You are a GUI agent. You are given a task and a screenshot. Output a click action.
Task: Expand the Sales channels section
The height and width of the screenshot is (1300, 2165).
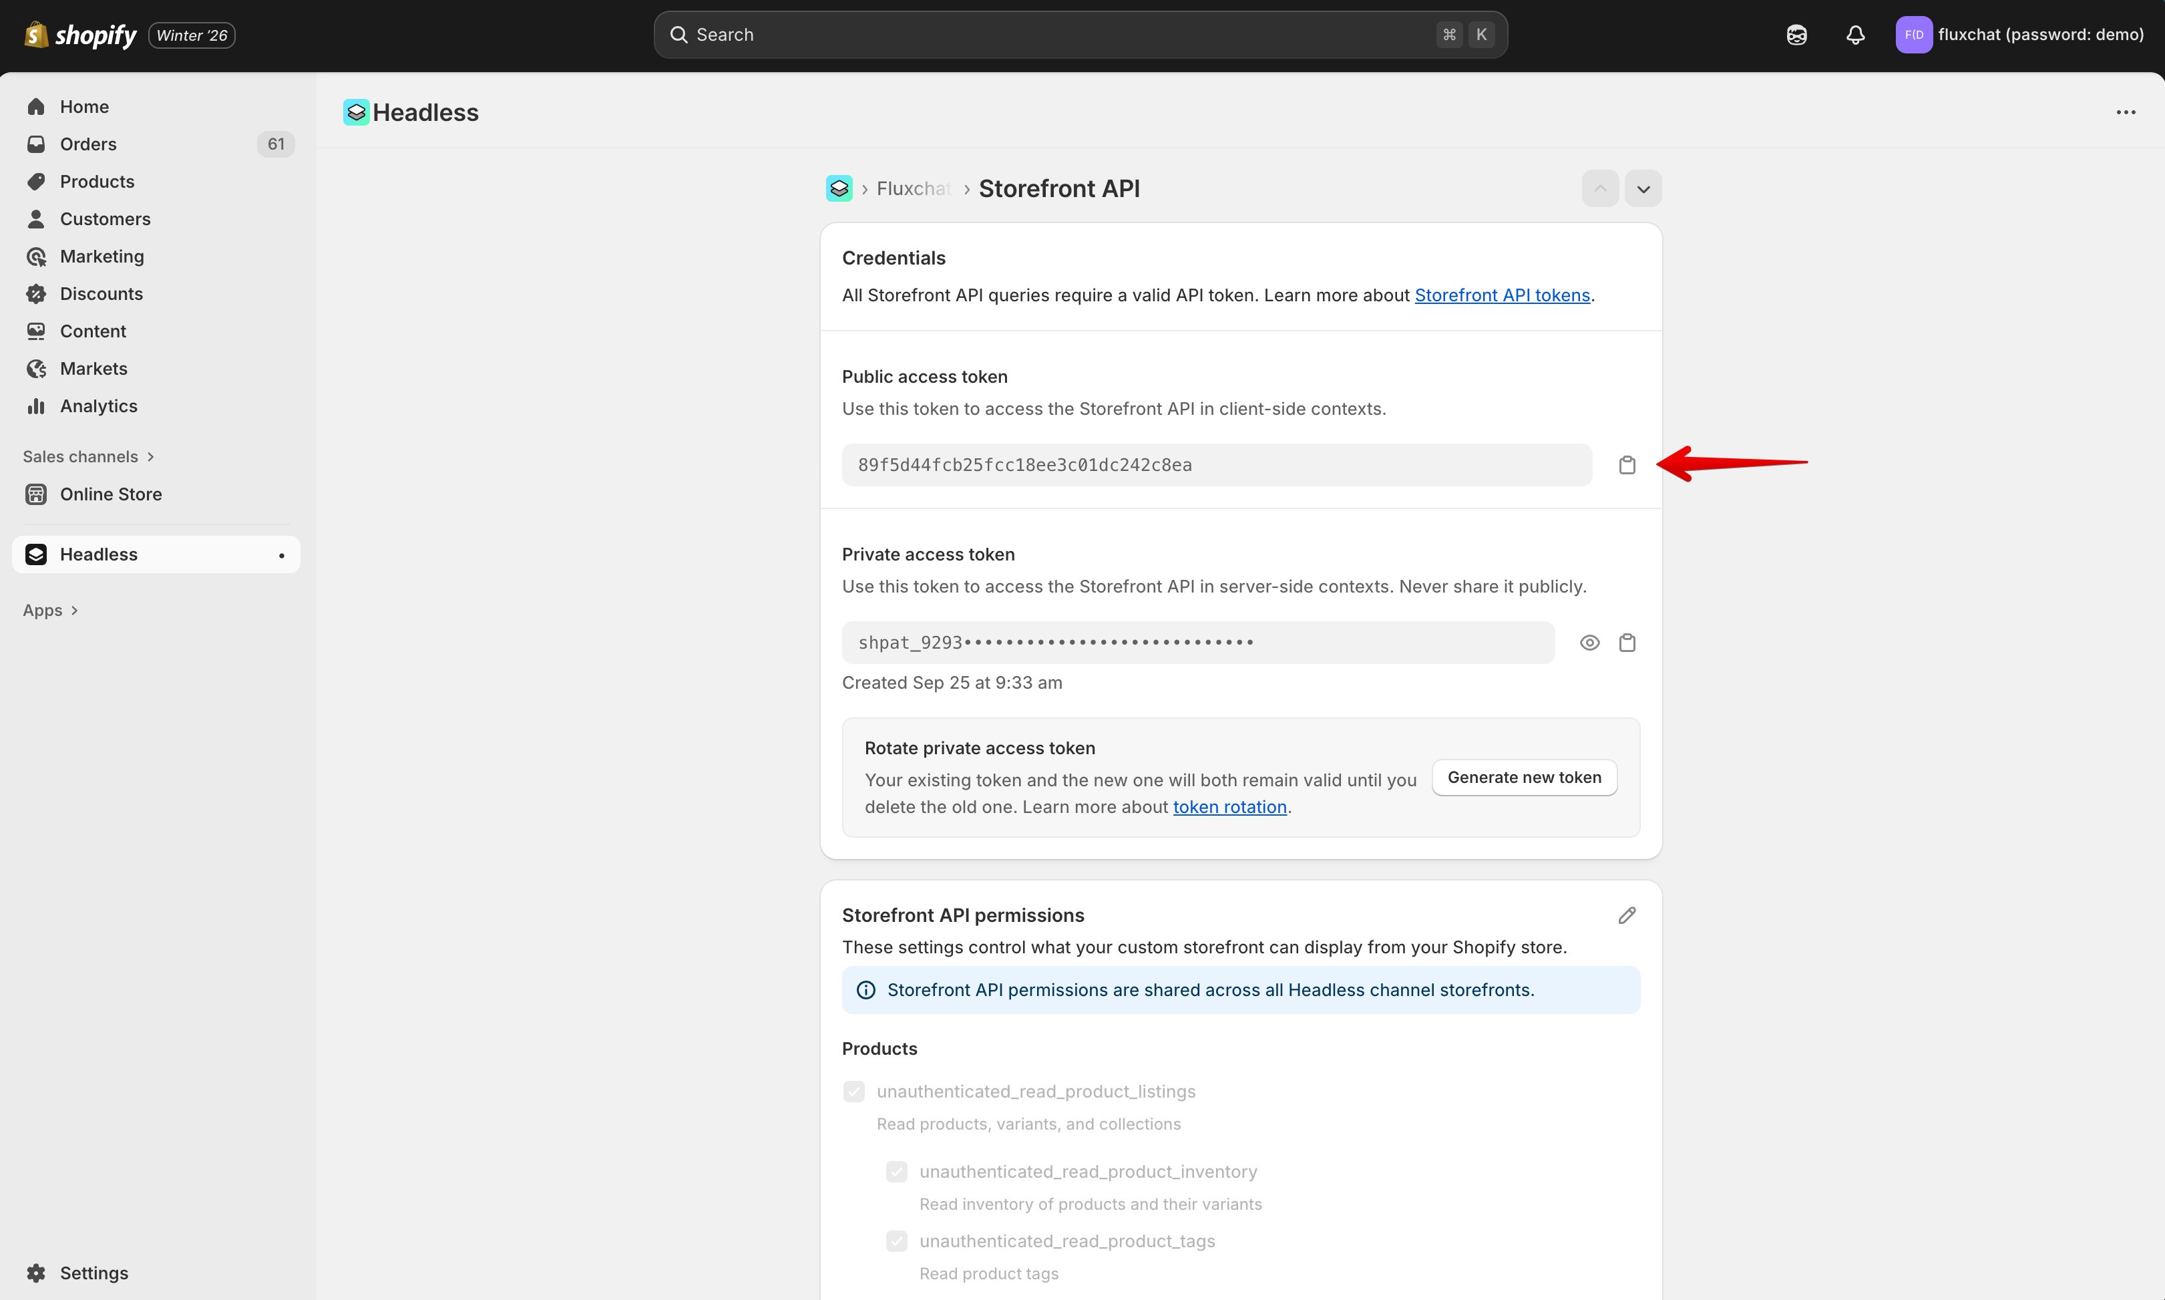pos(88,456)
